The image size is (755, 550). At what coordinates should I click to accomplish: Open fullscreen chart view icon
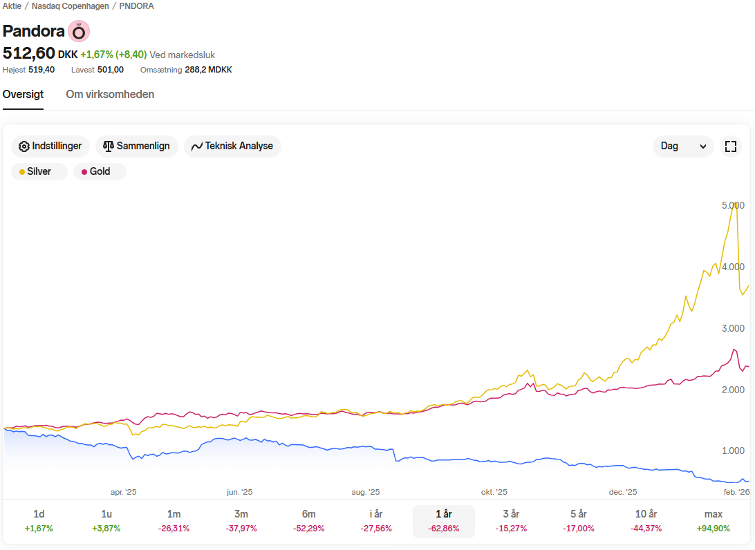[x=730, y=146]
